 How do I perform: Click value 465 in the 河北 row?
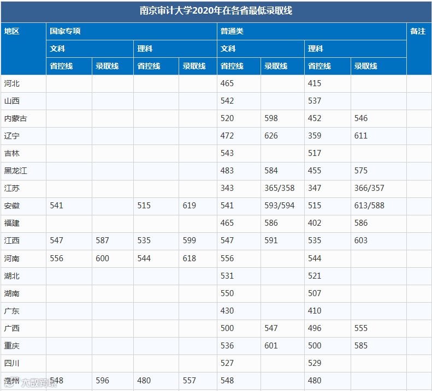coord(227,83)
